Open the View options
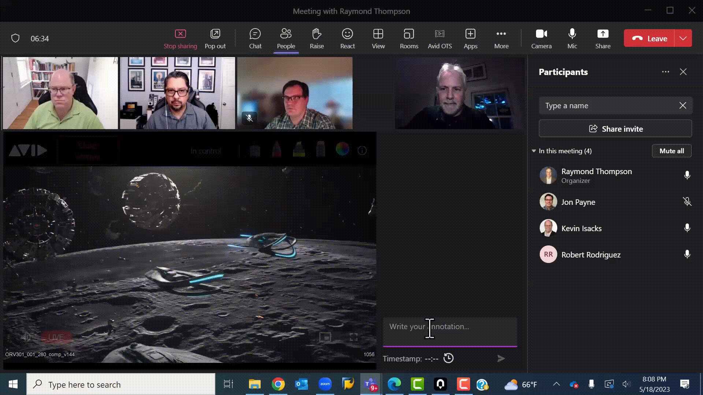The width and height of the screenshot is (703, 395). tap(378, 39)
